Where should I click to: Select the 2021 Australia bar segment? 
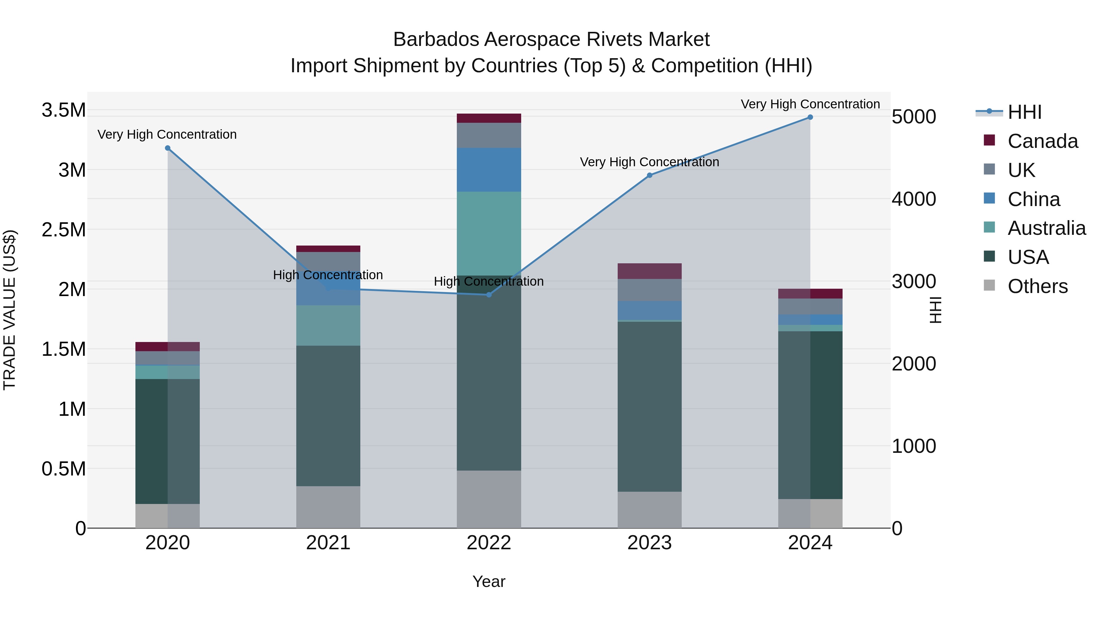328,326
